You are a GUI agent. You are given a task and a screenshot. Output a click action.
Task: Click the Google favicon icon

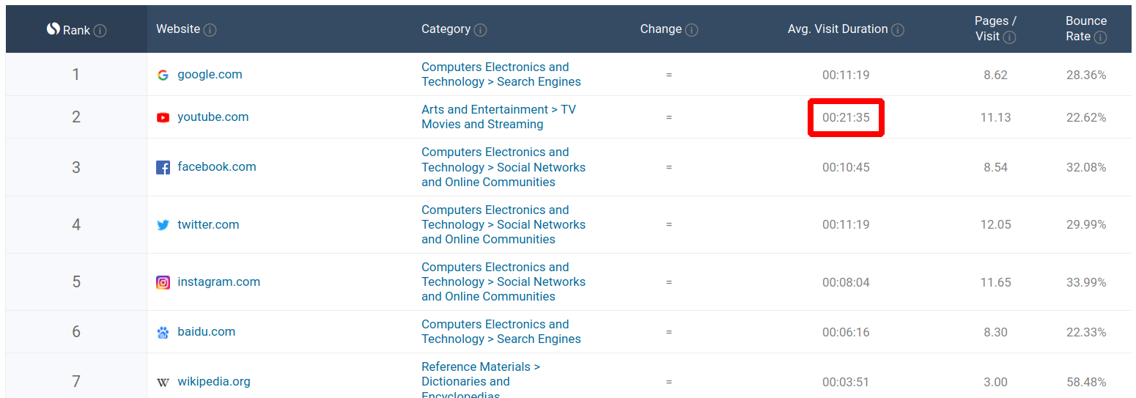click(x=163, y=75)
